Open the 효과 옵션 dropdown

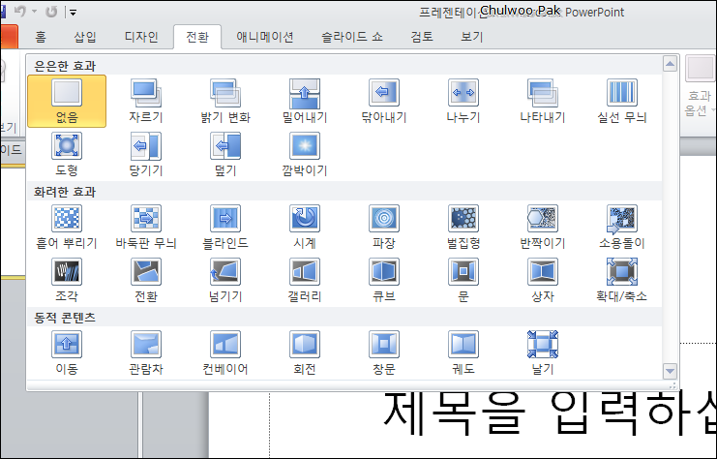[698, 103]
